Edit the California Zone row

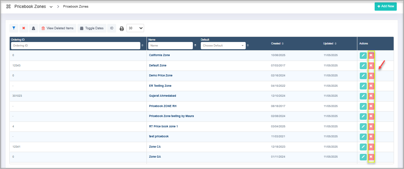(x=363, y=55)
